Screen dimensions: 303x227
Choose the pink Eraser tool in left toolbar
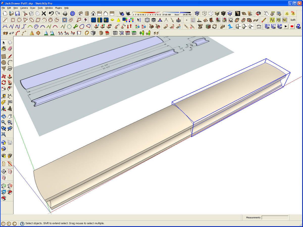pos(10,49)
